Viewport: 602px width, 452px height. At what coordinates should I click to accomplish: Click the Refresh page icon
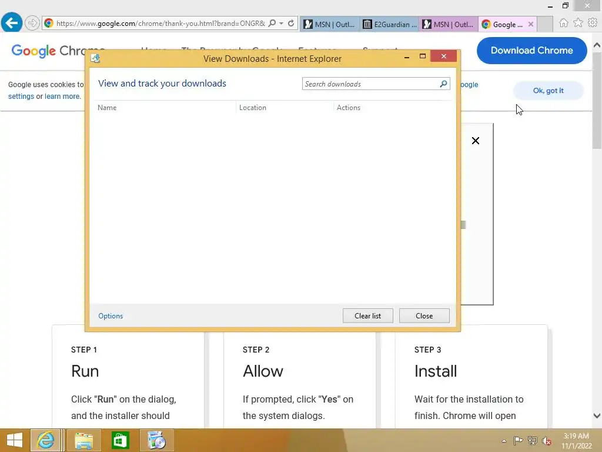pos(291,23)
